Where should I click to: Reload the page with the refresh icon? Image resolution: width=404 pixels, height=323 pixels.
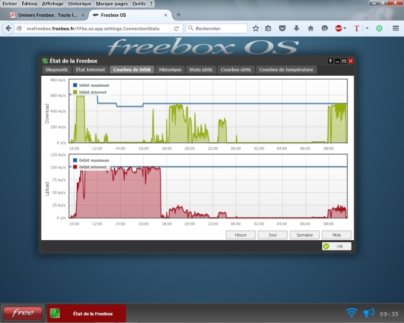click(x=176, y=28)
